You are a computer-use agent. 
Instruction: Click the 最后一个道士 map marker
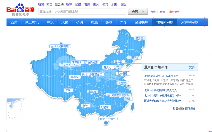pos(108,119)
